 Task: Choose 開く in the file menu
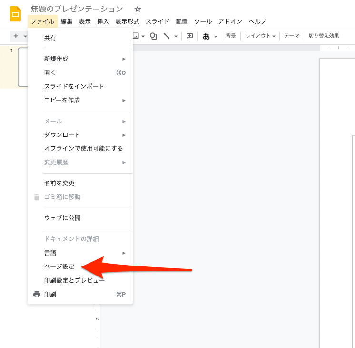[80, 72]
